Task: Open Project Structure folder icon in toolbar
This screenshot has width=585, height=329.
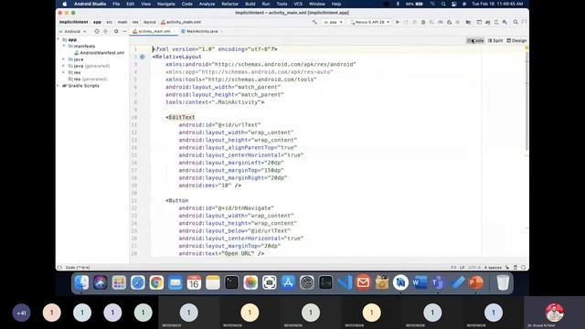Action: [x=468, y=22]
